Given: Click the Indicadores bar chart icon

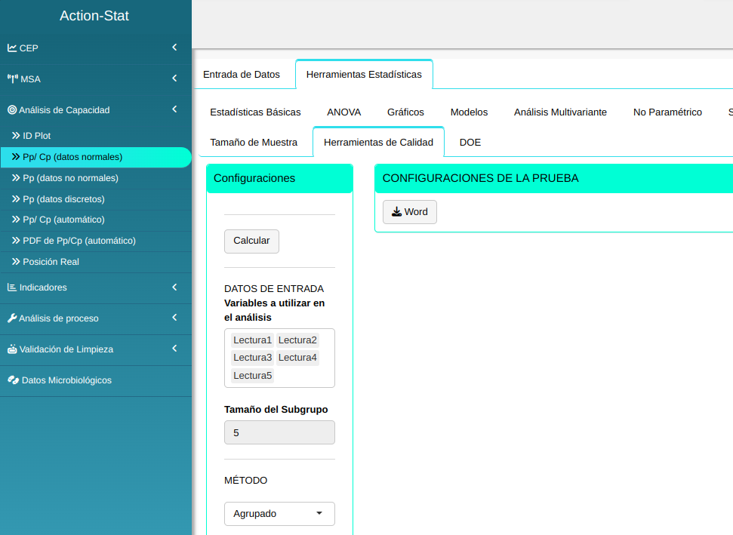Looking at the screenshot, I should click(x=12, y=287).
